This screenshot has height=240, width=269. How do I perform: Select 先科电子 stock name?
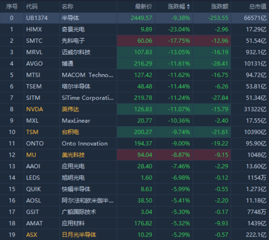click(x=73, y=41)
